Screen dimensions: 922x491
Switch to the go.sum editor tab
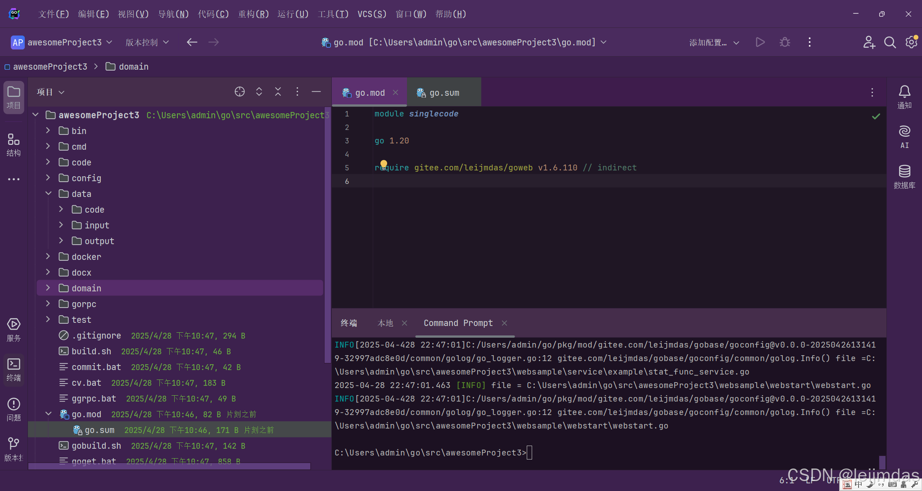coord(443,93)
